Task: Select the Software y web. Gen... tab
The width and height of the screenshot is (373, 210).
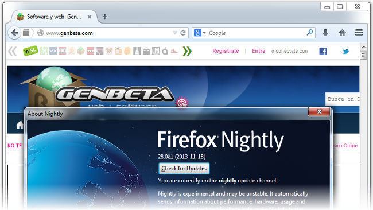Action: [54, 17]
